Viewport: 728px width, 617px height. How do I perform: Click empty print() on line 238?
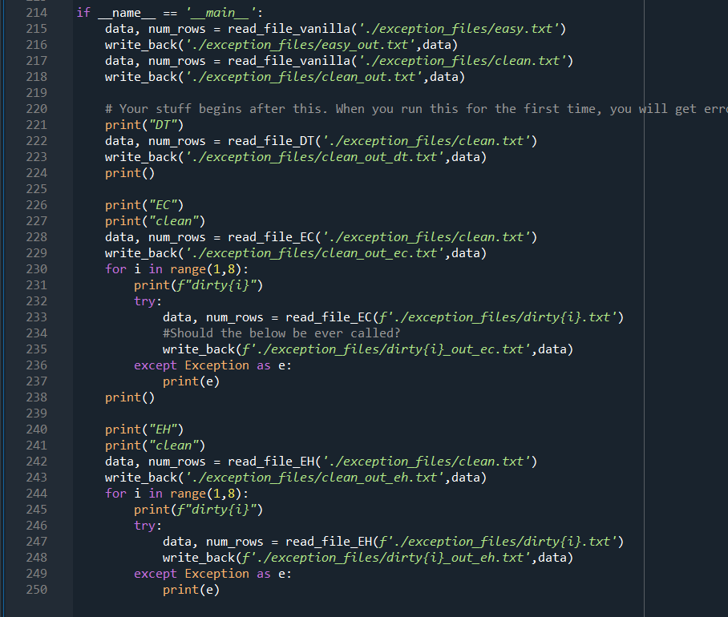[130, 397]
